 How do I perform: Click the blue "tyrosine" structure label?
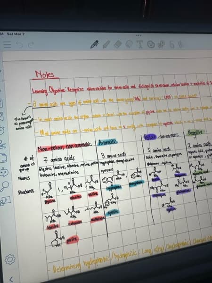[x=113, y=212]
